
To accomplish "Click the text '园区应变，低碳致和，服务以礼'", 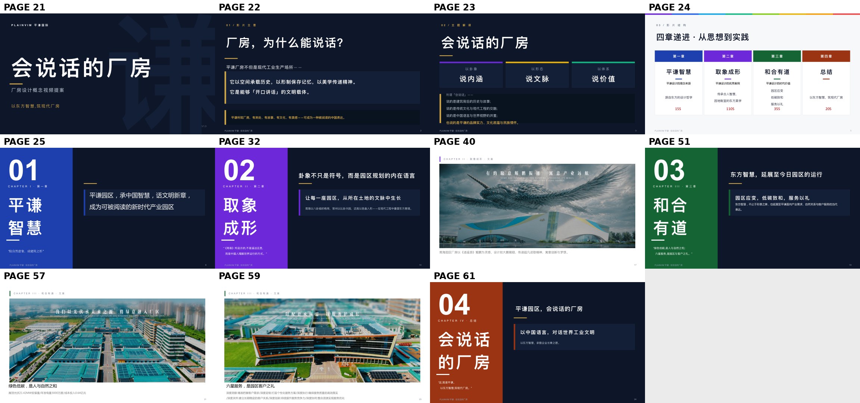I will click(x=772, y=198).
